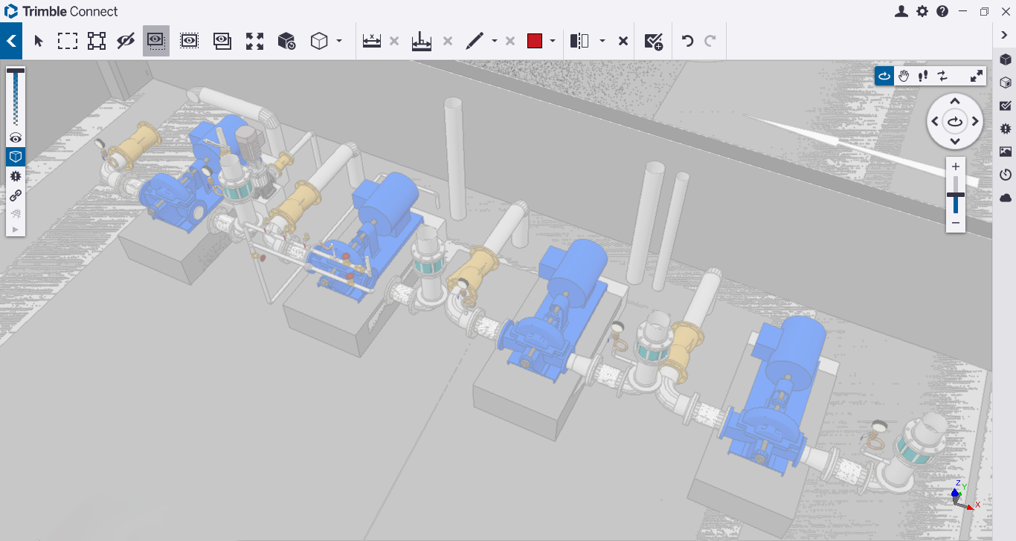Enter fullscreen view with expand arrows
The image size is (1016, 541).
[x=977, y=76]
